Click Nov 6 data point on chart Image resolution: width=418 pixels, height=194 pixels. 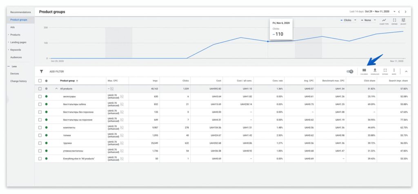tap(268, 41)
